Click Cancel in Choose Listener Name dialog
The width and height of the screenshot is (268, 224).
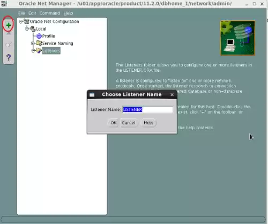[x=129, y=123]
